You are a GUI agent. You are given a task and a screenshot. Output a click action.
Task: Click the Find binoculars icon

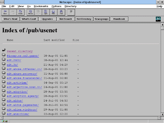[x=61, y=12]
